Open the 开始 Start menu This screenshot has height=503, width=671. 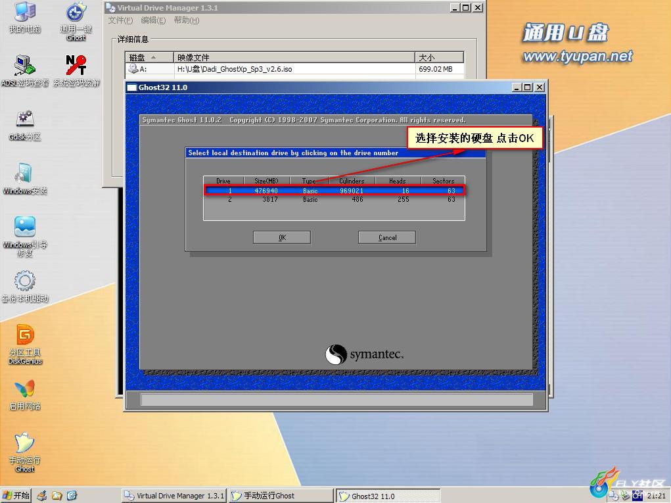(16, 495)
